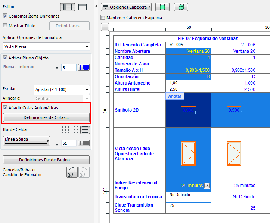Choose the vertical-only cell border icon
Image resolution: width=270 pixels, height=223 pixels.
(x=75, y=130)
